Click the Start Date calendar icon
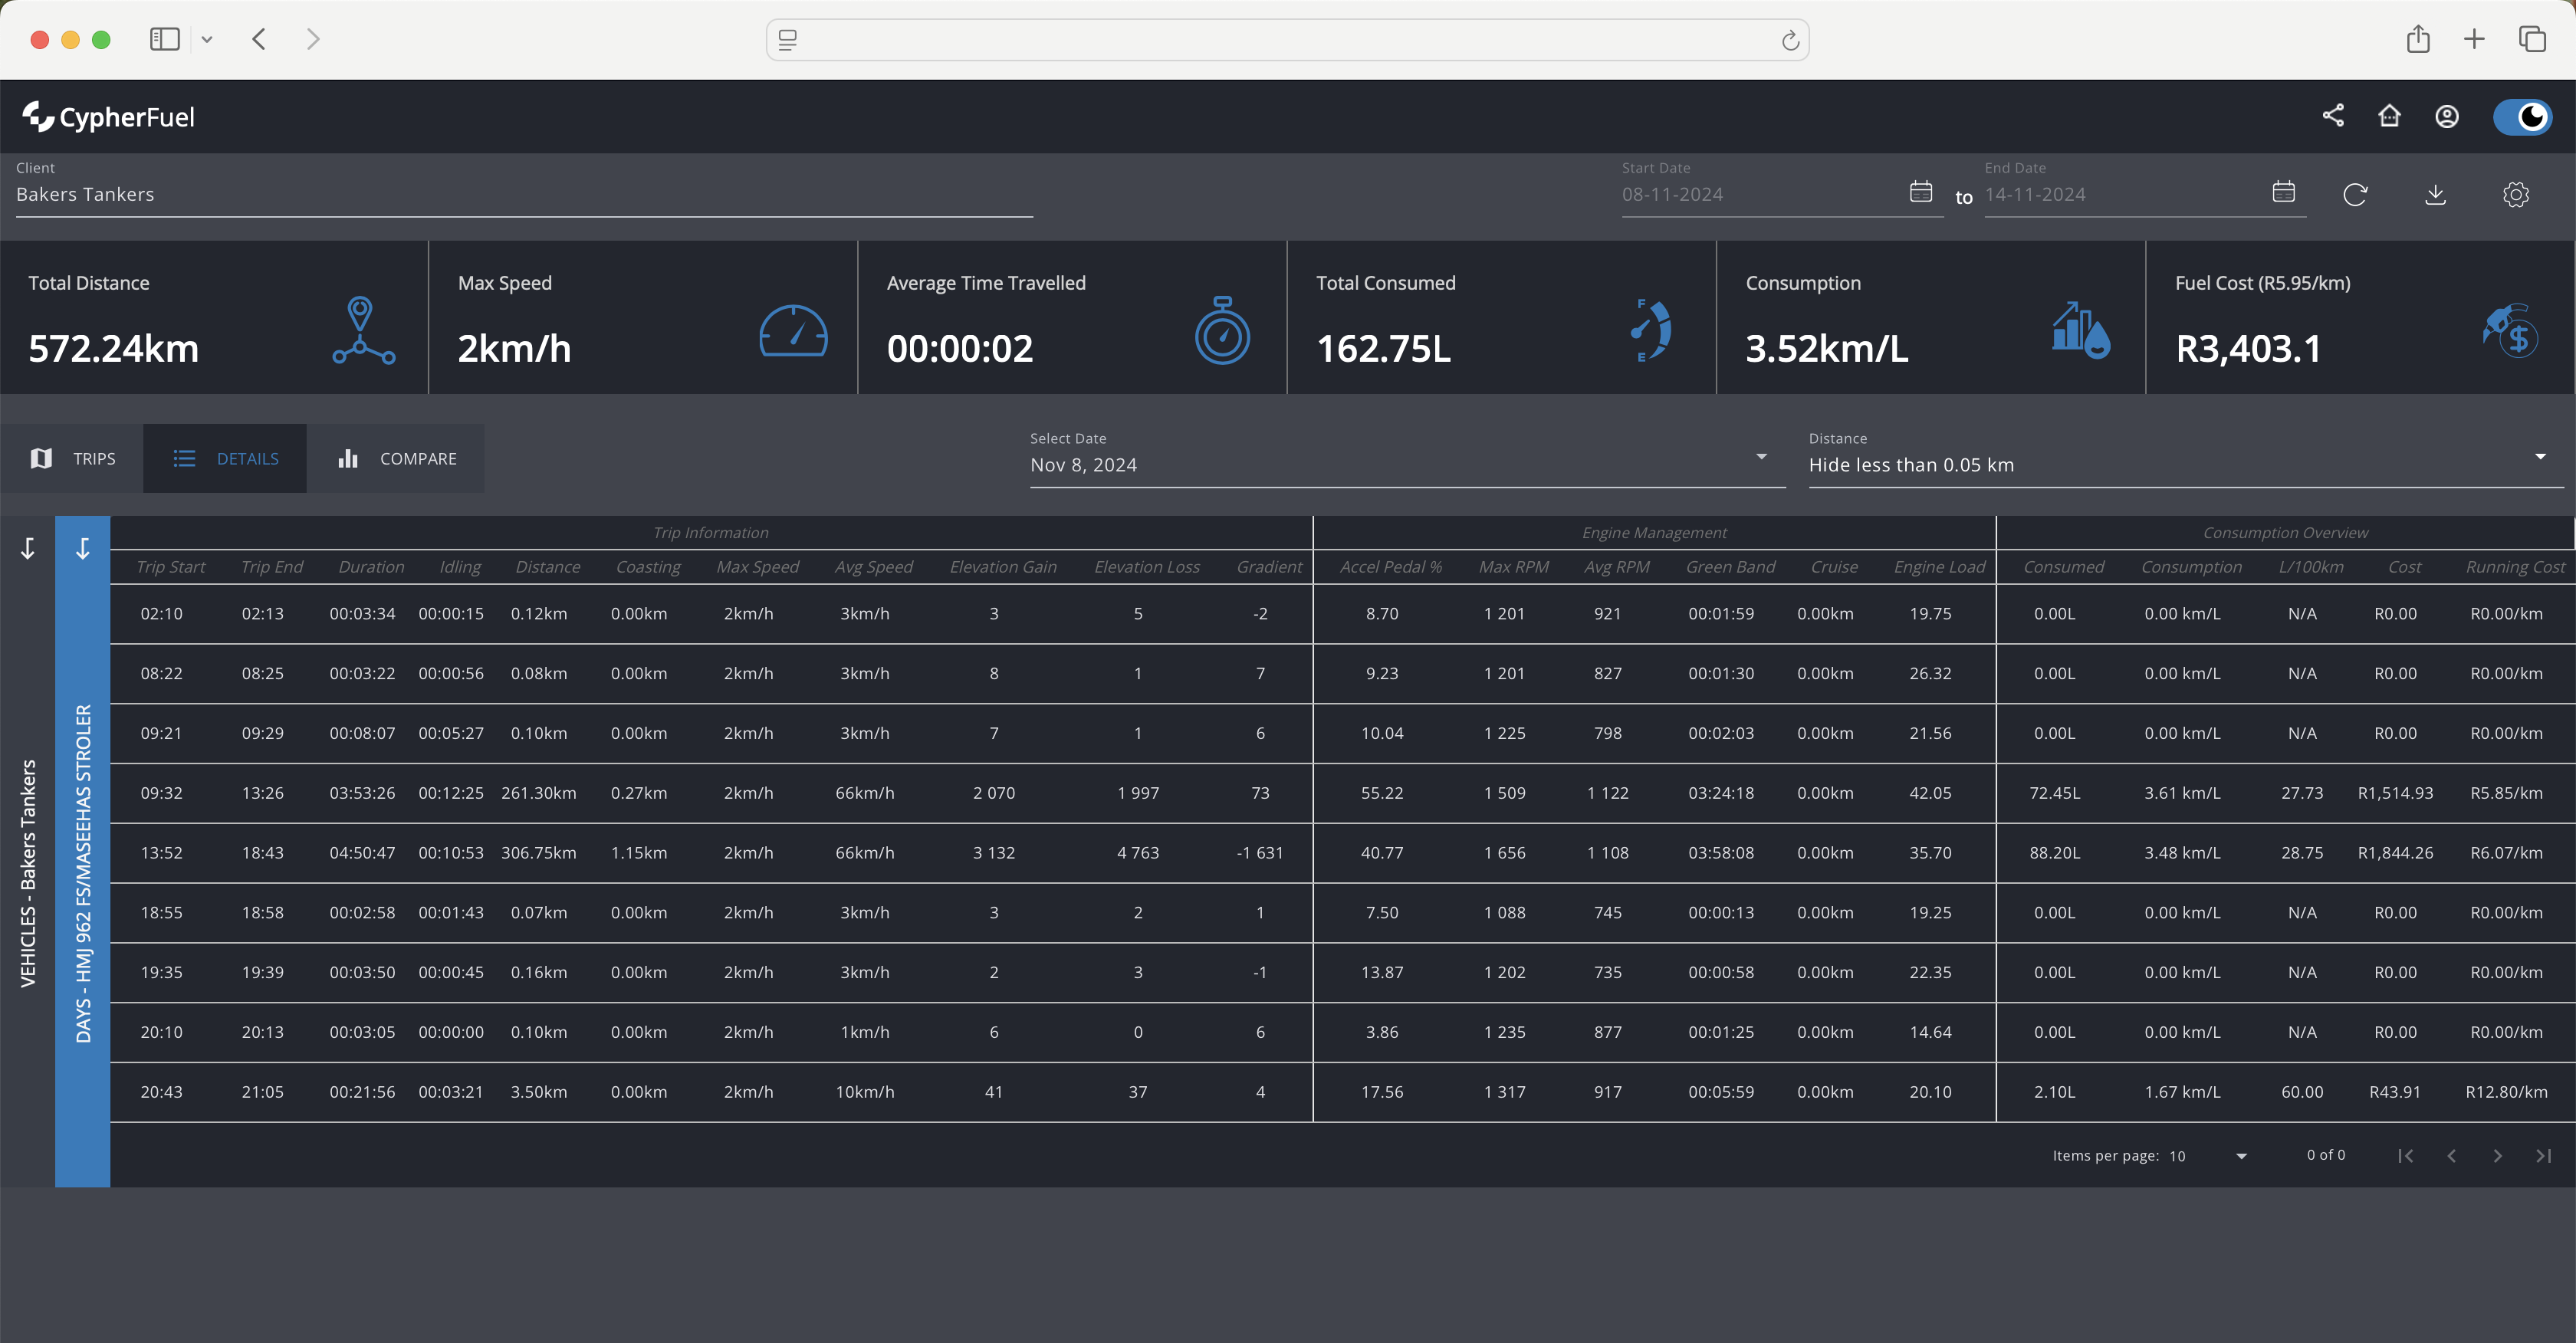Viewport: 2576px width, 1343px height. [1920, 191]
